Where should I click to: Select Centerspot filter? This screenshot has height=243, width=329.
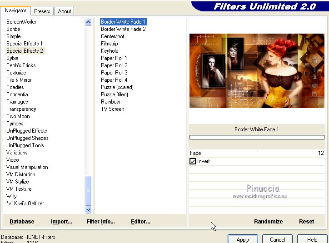coord(112,36)
